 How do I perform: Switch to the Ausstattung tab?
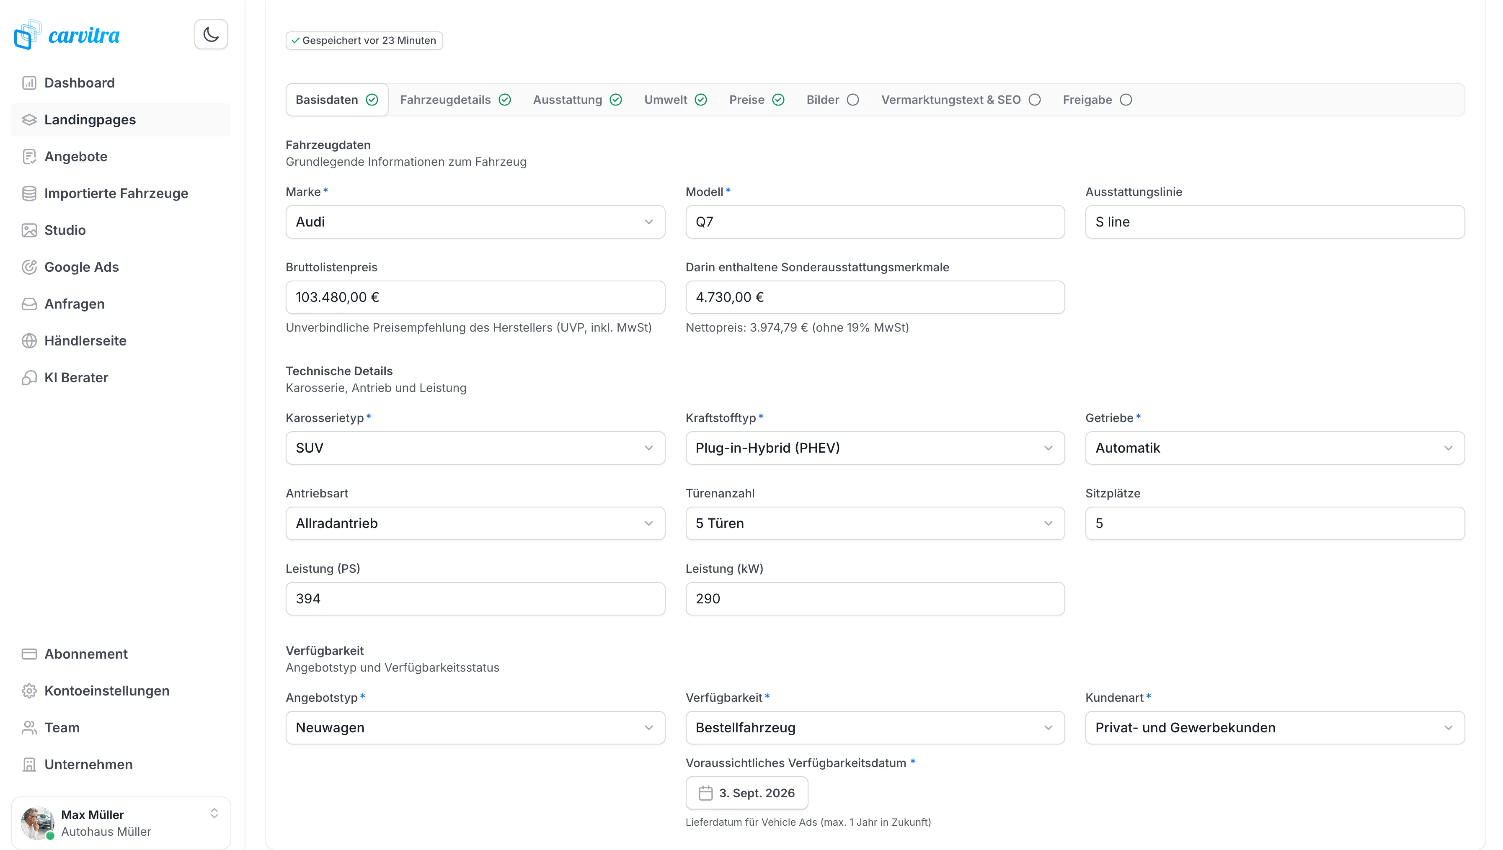click(577, 100)
